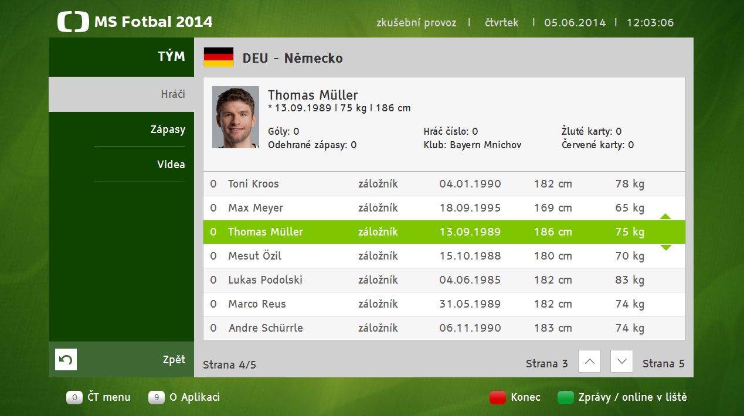Click the Zpět label

tap(174, 360)
